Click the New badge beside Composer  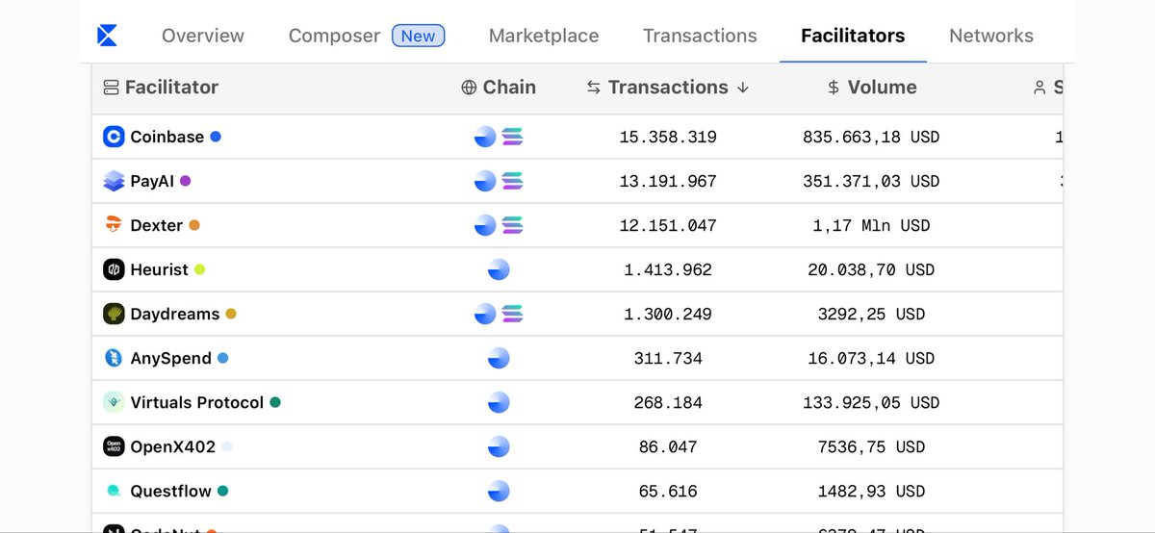point(418,36)
